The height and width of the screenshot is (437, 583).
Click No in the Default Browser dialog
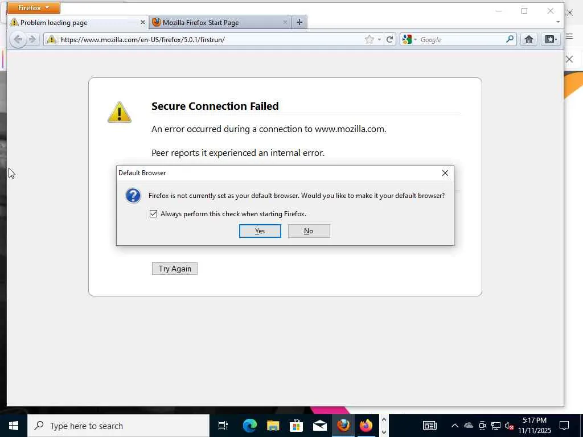pos(309,231)
